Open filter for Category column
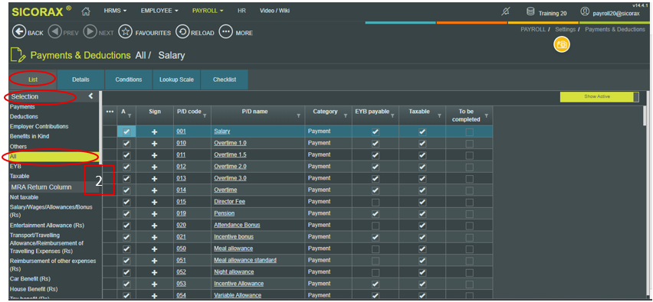The width and height of the screenshot is (653, 302). [x=345, y=116]
